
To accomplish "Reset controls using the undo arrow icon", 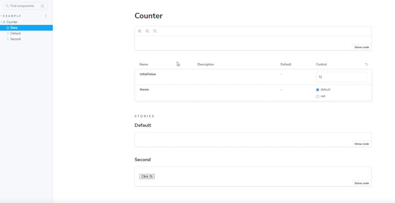I will [x=366, y=64].
